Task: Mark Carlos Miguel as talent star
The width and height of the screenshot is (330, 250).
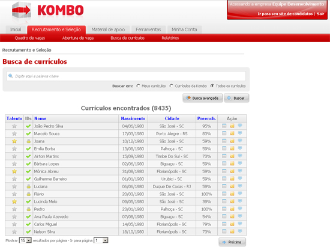Action: pos(14,224)
